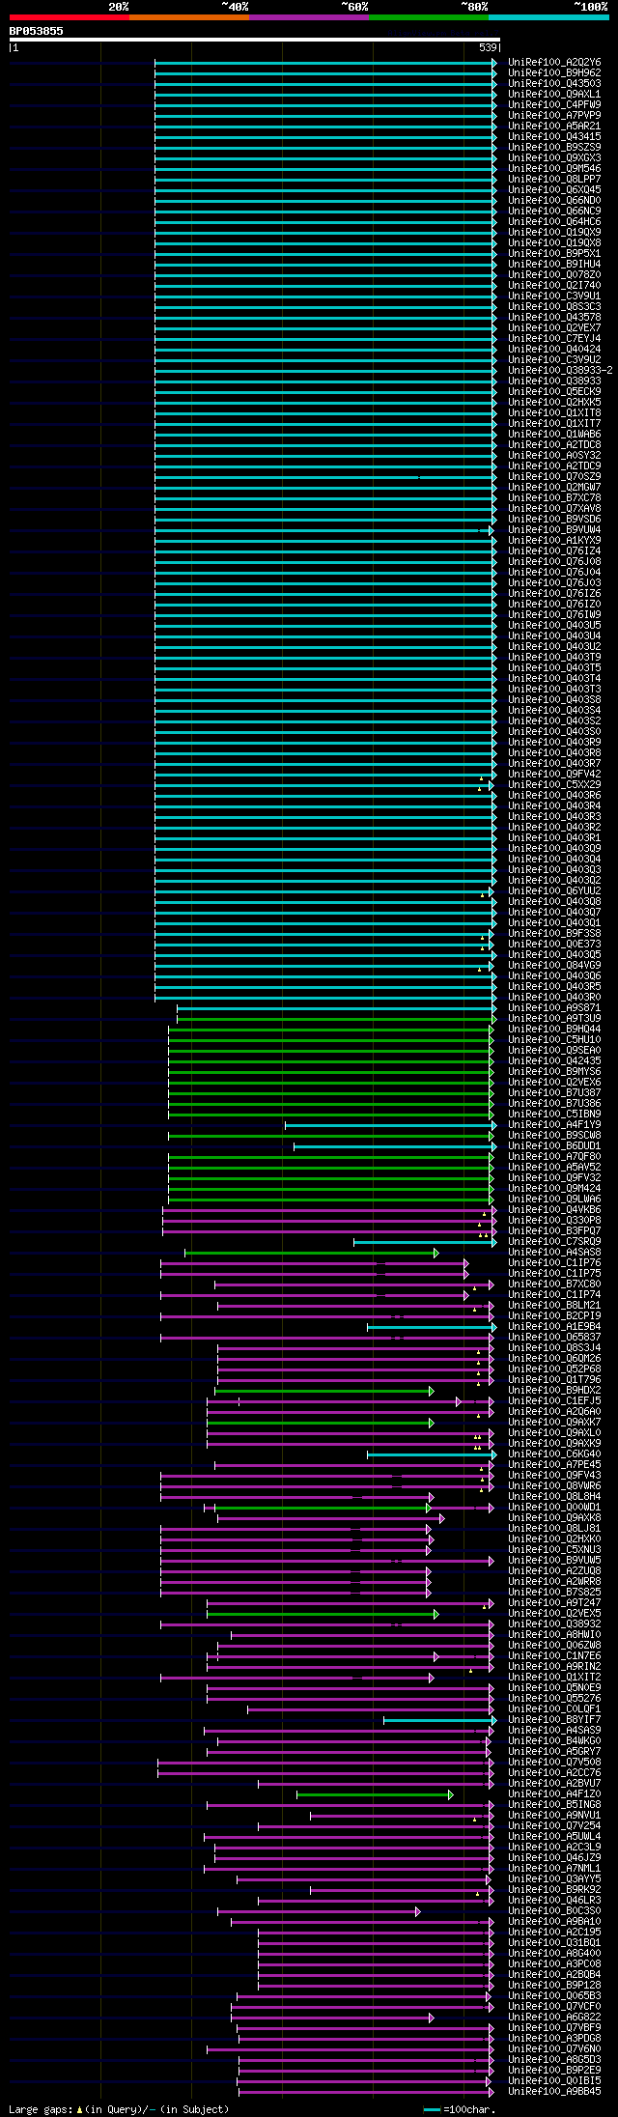Image resolution: width=618 pixels, height=2117 pixels.
Task: Select hit label UniRef100_A2Q2Y6
Action: pyautogui.click(x=554, y=63)
